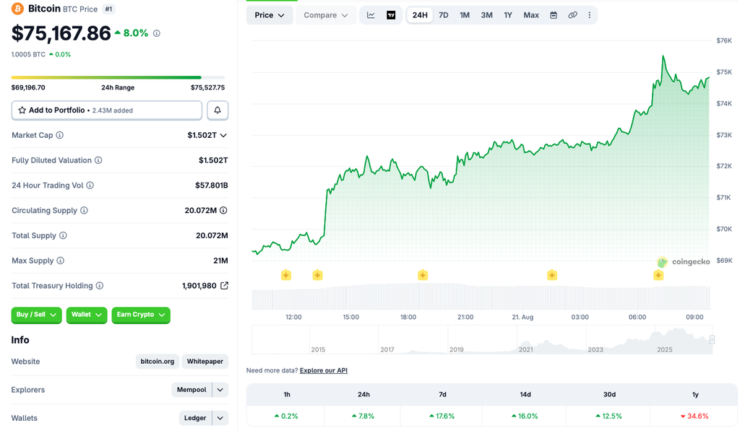Select the 7D time range tab
740x431 pixels.
pos(444,15)
